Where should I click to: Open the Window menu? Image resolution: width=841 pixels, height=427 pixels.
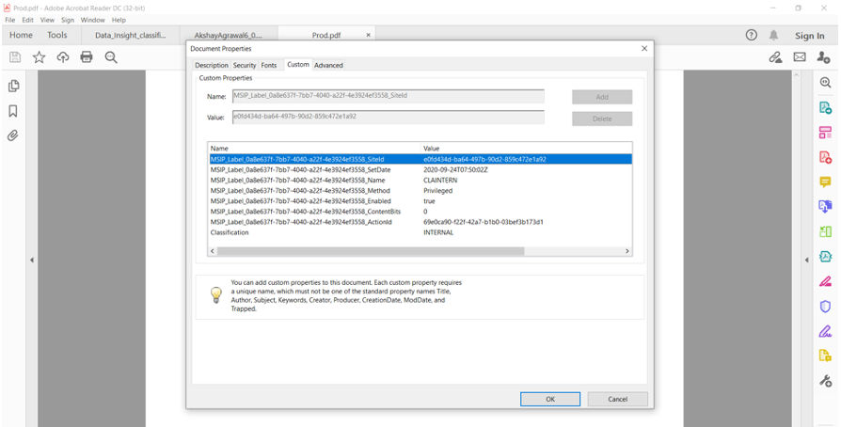click(x=93, y=20)
